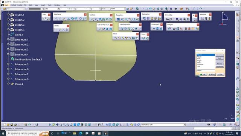Select the Circle tool in Wireframe toolbar
241x136 pixels.
click(x=81, y=19)
